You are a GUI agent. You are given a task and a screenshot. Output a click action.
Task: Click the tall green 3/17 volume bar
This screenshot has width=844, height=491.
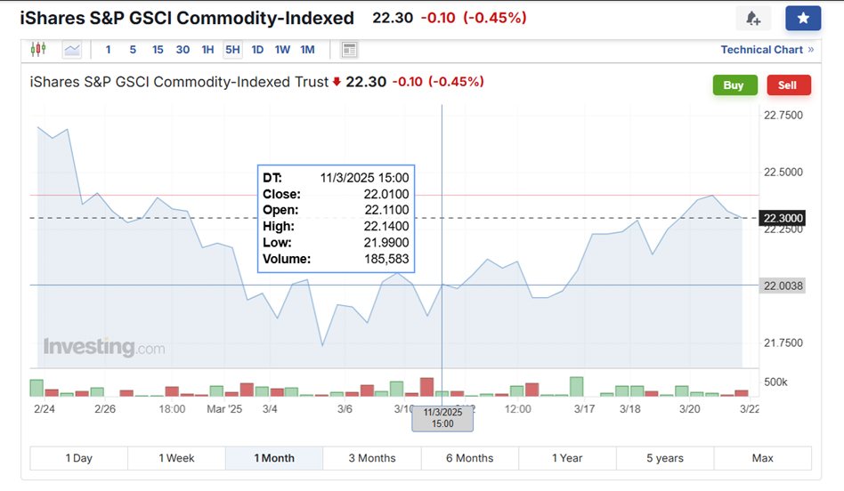point(577,387)
